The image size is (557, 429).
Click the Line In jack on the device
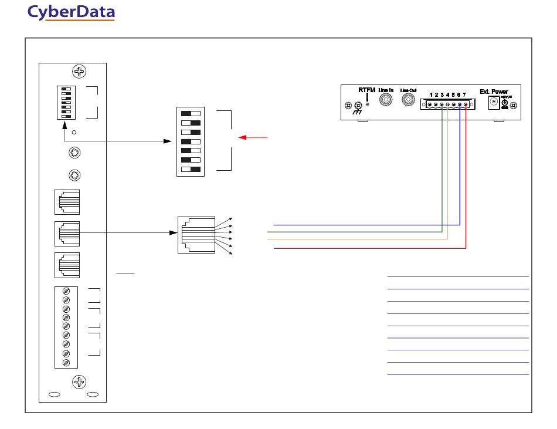(x=386, y=100)
